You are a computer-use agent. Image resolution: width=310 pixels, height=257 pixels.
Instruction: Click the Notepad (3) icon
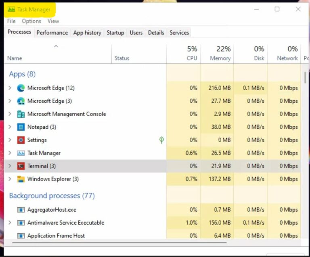click(21, 127)
